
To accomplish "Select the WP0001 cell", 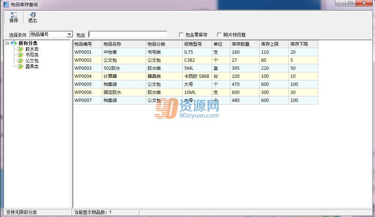I will click(x=88, y=52).
